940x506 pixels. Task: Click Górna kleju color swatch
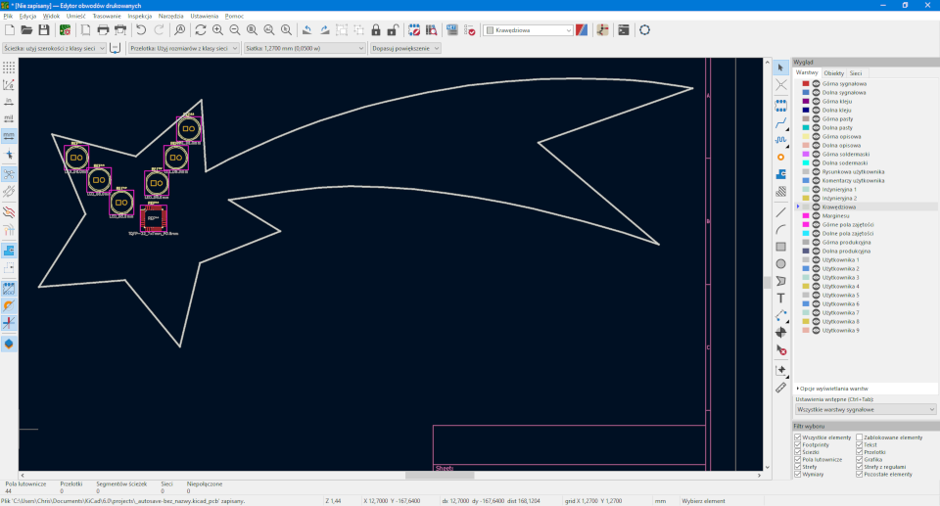pyautogui.click(x=806, y=102)
